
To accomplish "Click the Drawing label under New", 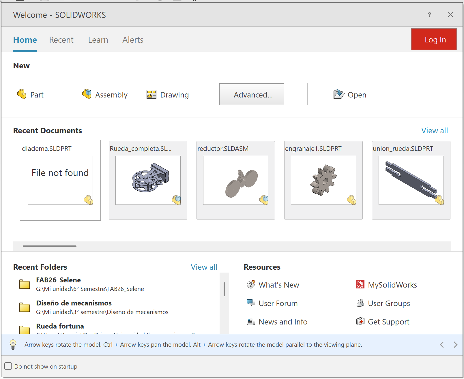I will pos(175,95).
